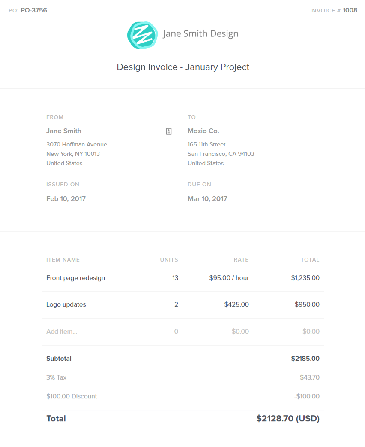
Task: Click the Jane Smith Design logo icon
Action: point(142,35)
